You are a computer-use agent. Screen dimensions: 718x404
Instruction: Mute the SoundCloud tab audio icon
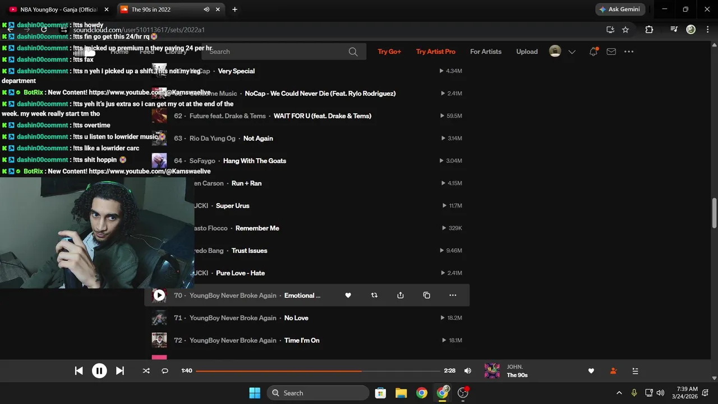tap(206, 10)
